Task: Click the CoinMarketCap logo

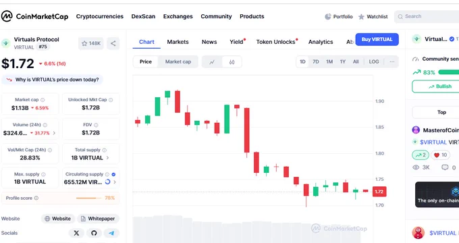Action: click(35, 16)
